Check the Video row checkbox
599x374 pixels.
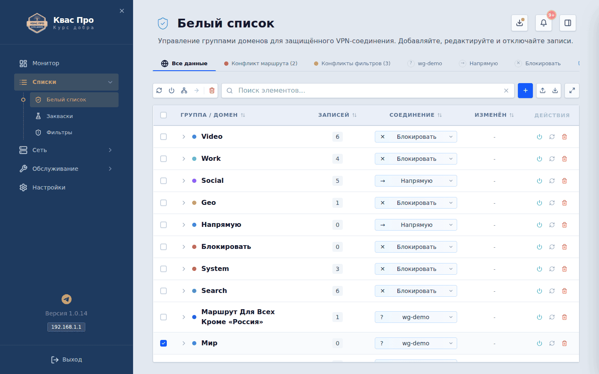tap(163, 137)
